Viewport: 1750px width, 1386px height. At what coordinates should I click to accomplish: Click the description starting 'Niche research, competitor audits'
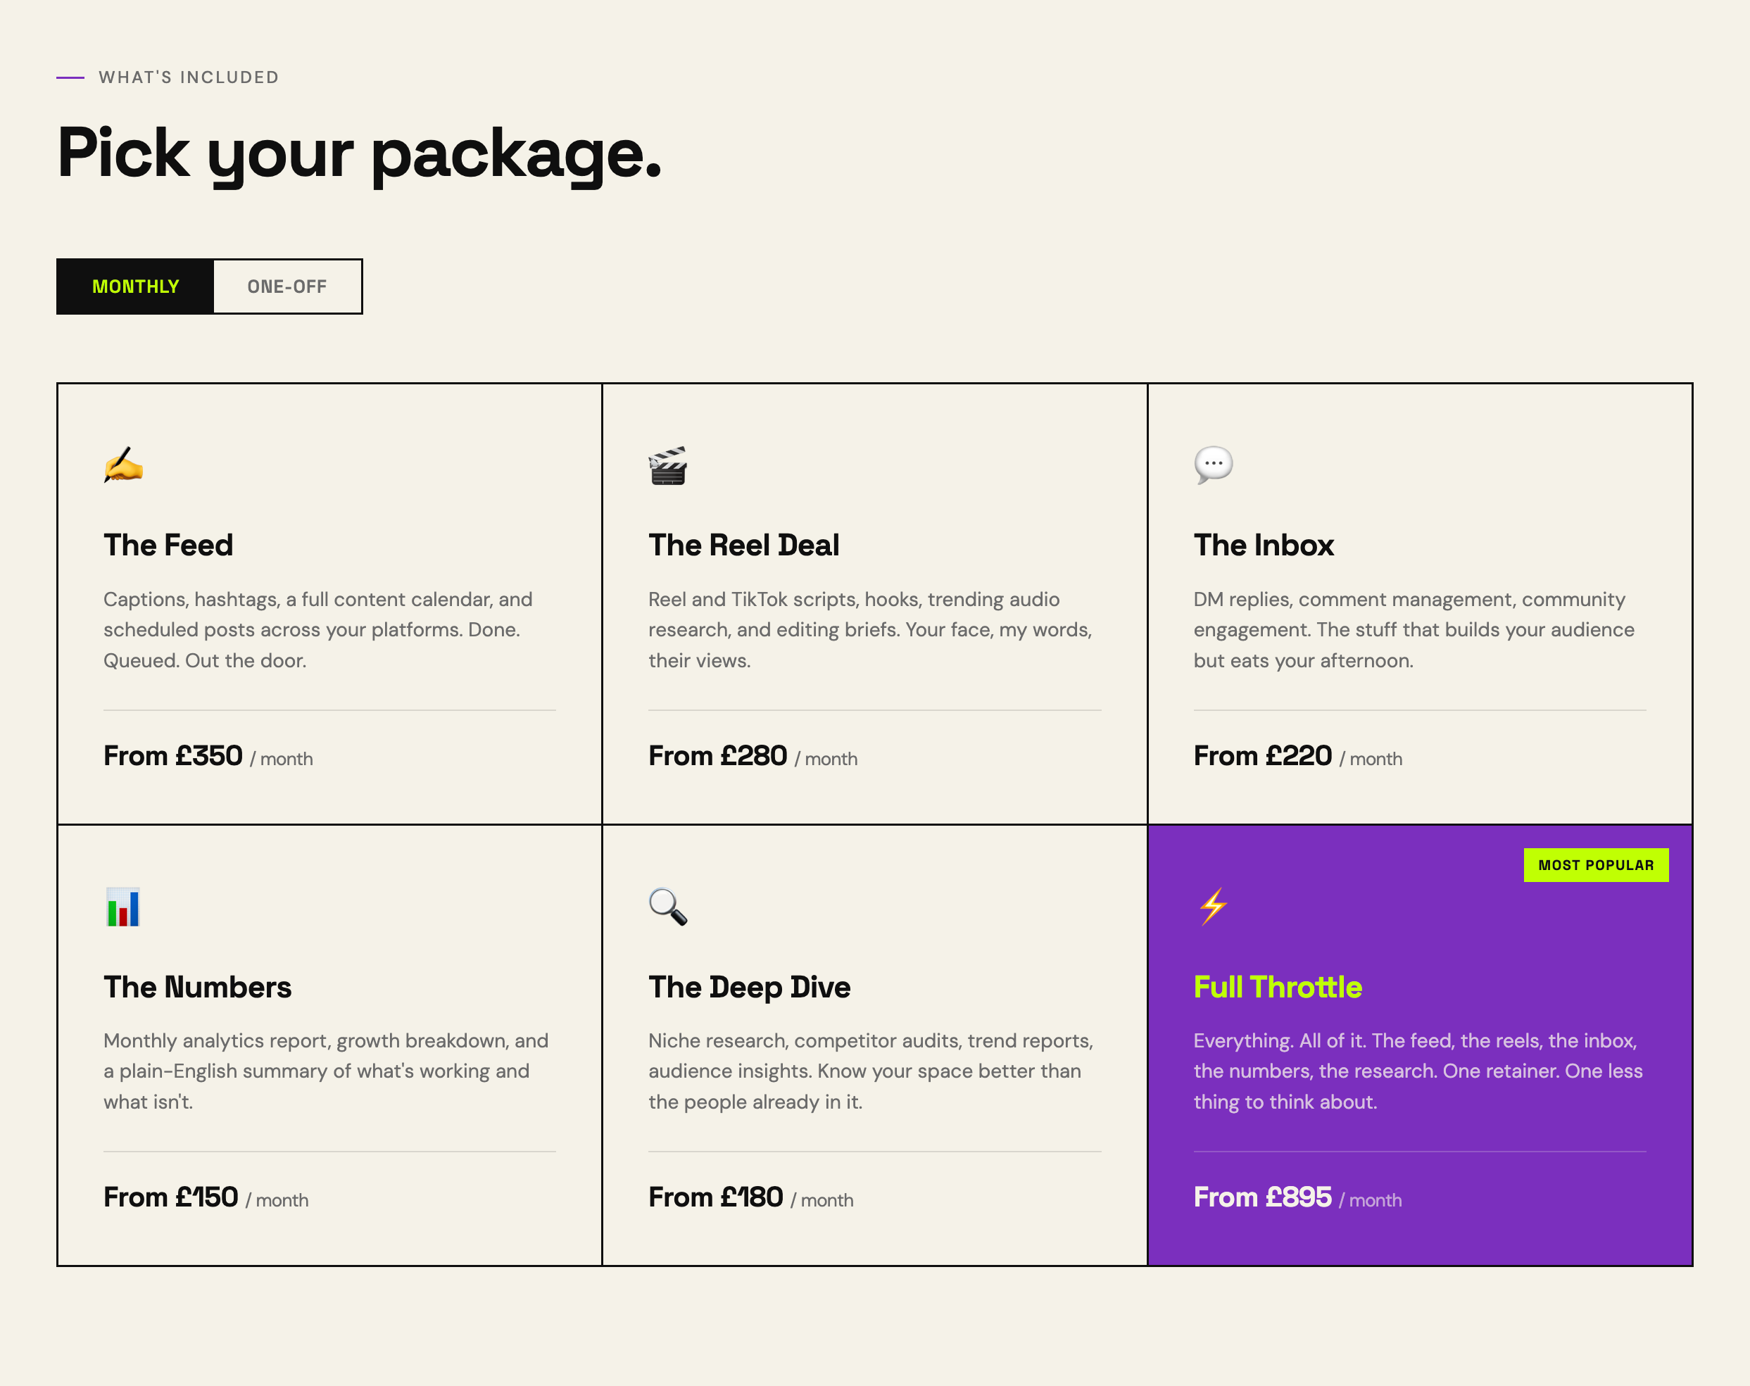[871, 1071]
